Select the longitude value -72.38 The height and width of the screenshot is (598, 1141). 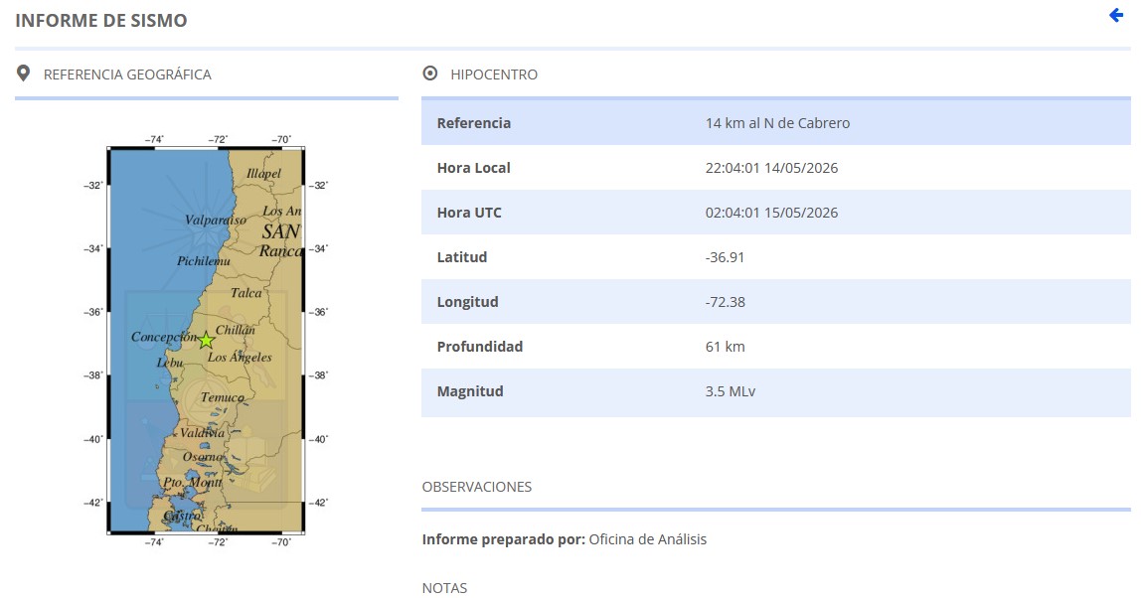726,302
